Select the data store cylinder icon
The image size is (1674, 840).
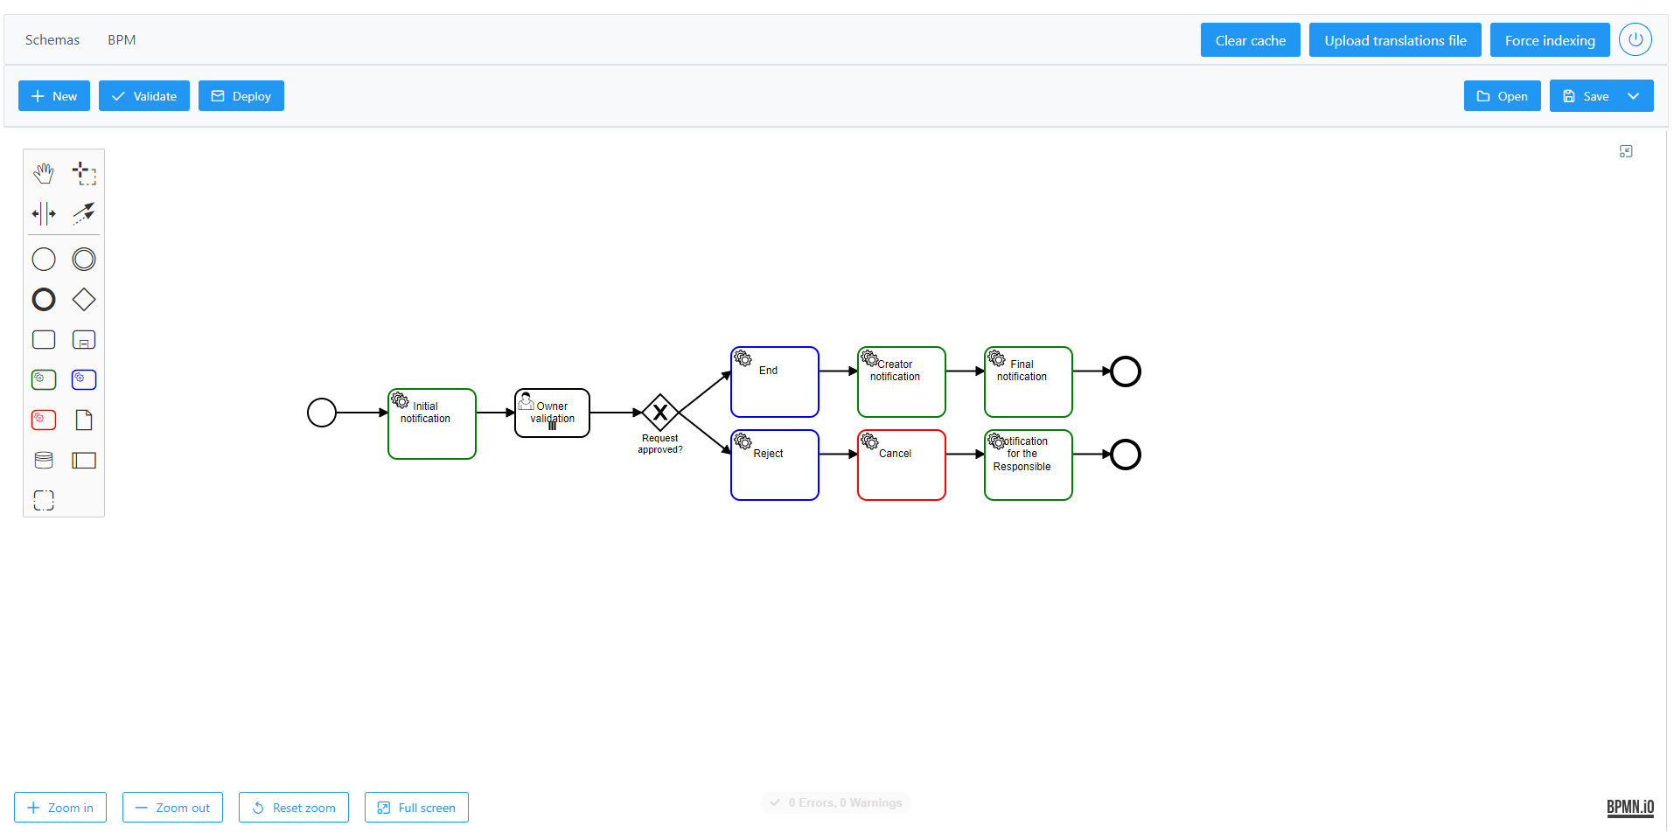click(44, 461)
